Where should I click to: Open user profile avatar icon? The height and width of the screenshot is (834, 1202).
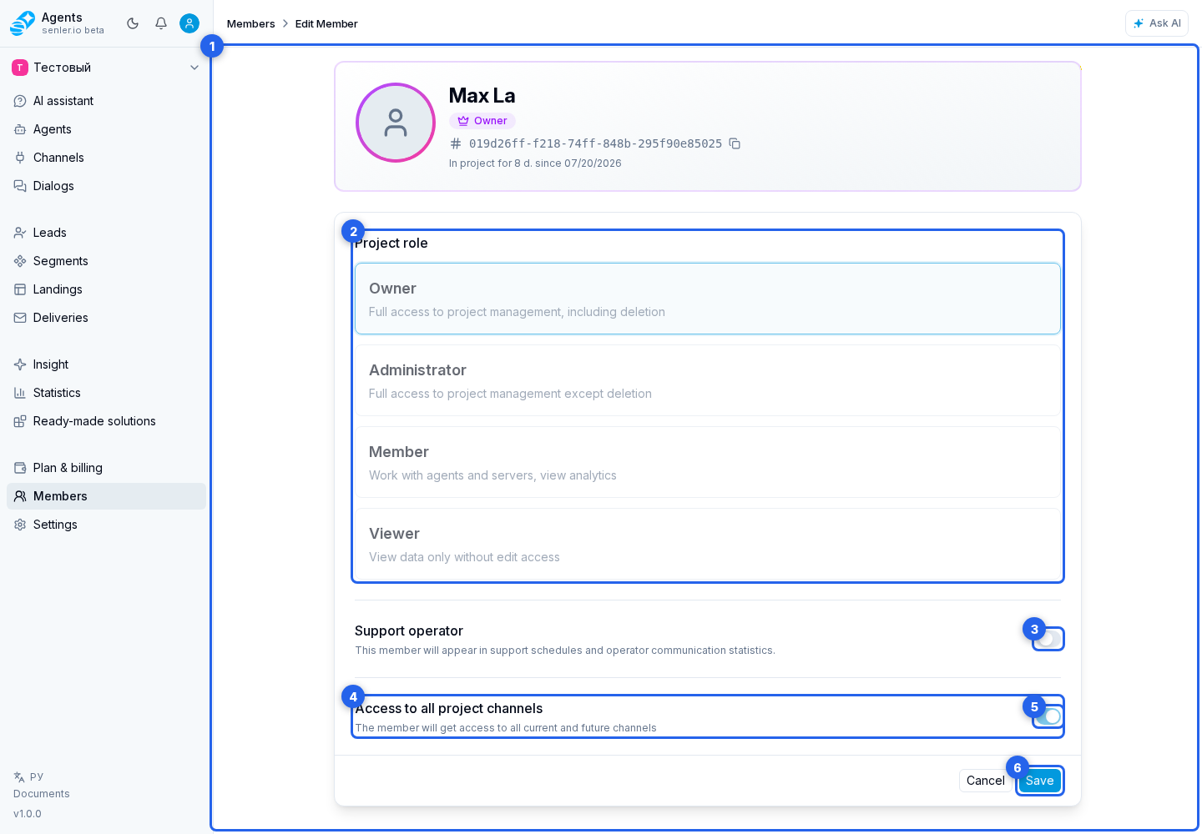tap(189, 23)
